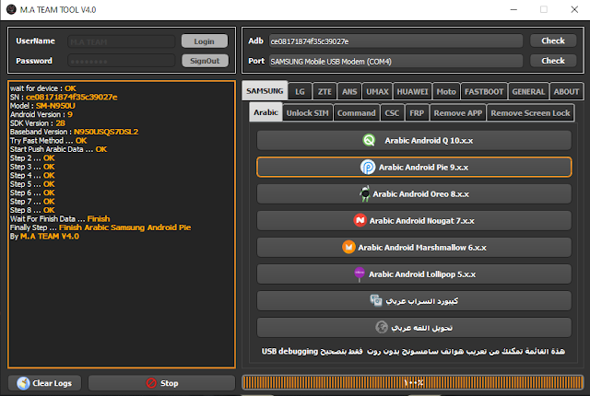
Task: Click the 'Baseband Version' log line
Action: point(74,132)
